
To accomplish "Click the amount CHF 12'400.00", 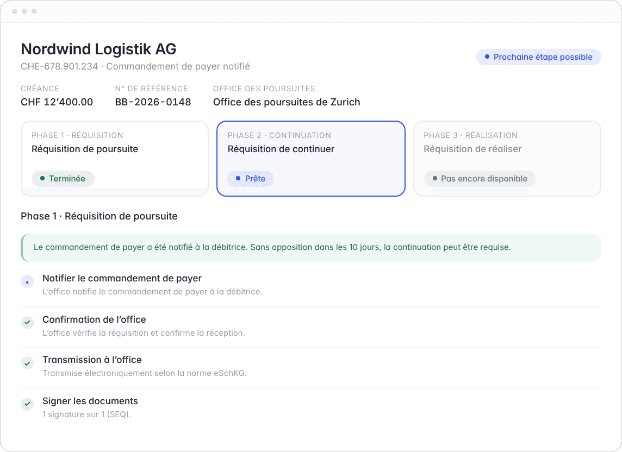I will click(x=57, y=102).
